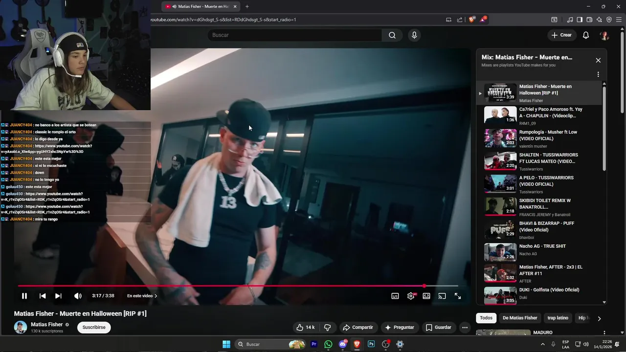Mute the tab via its audio speaker icon

click(175, 6)
